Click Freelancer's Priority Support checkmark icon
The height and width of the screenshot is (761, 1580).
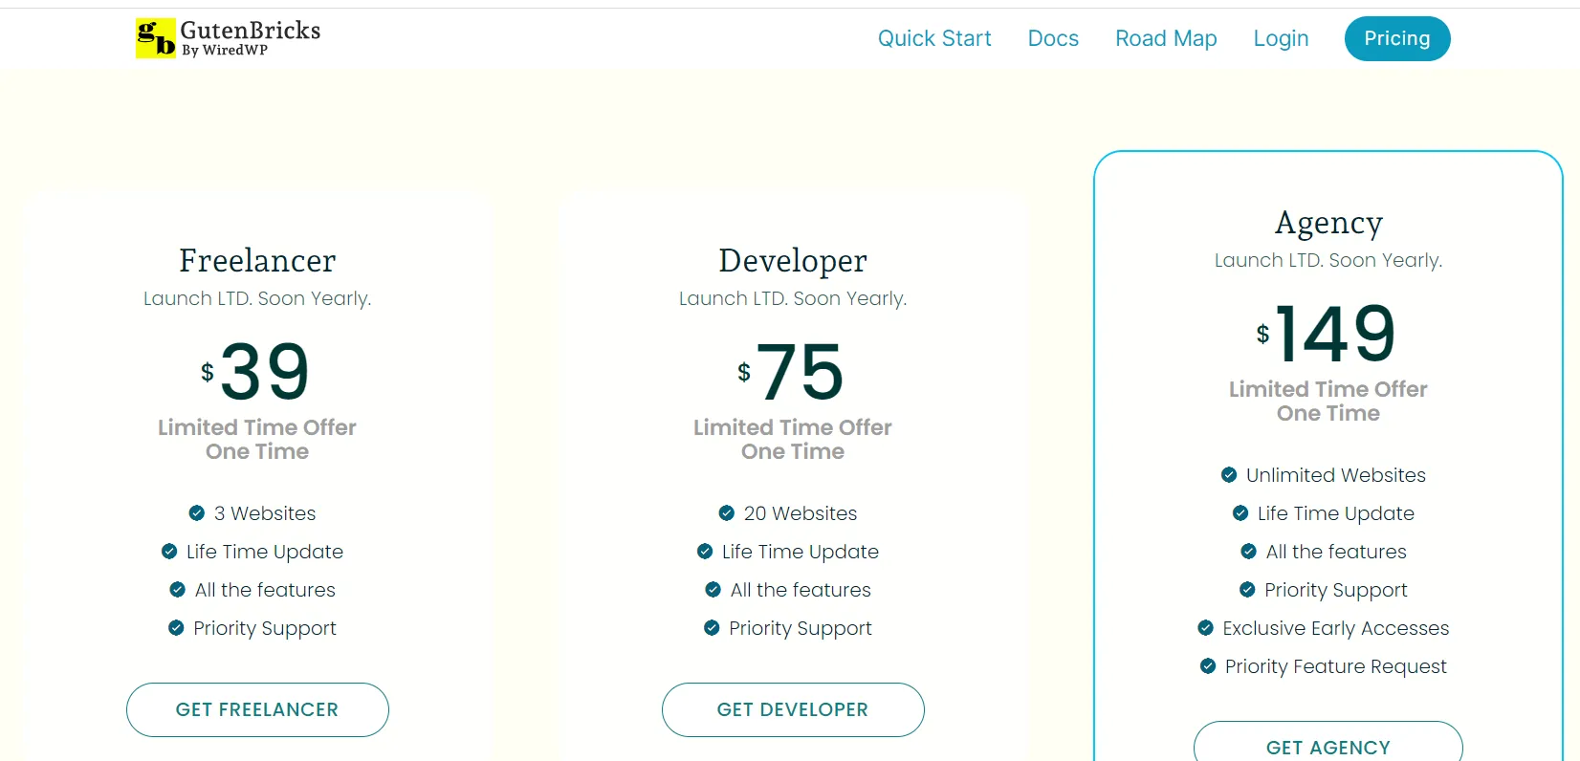click(x=176, y=628)
